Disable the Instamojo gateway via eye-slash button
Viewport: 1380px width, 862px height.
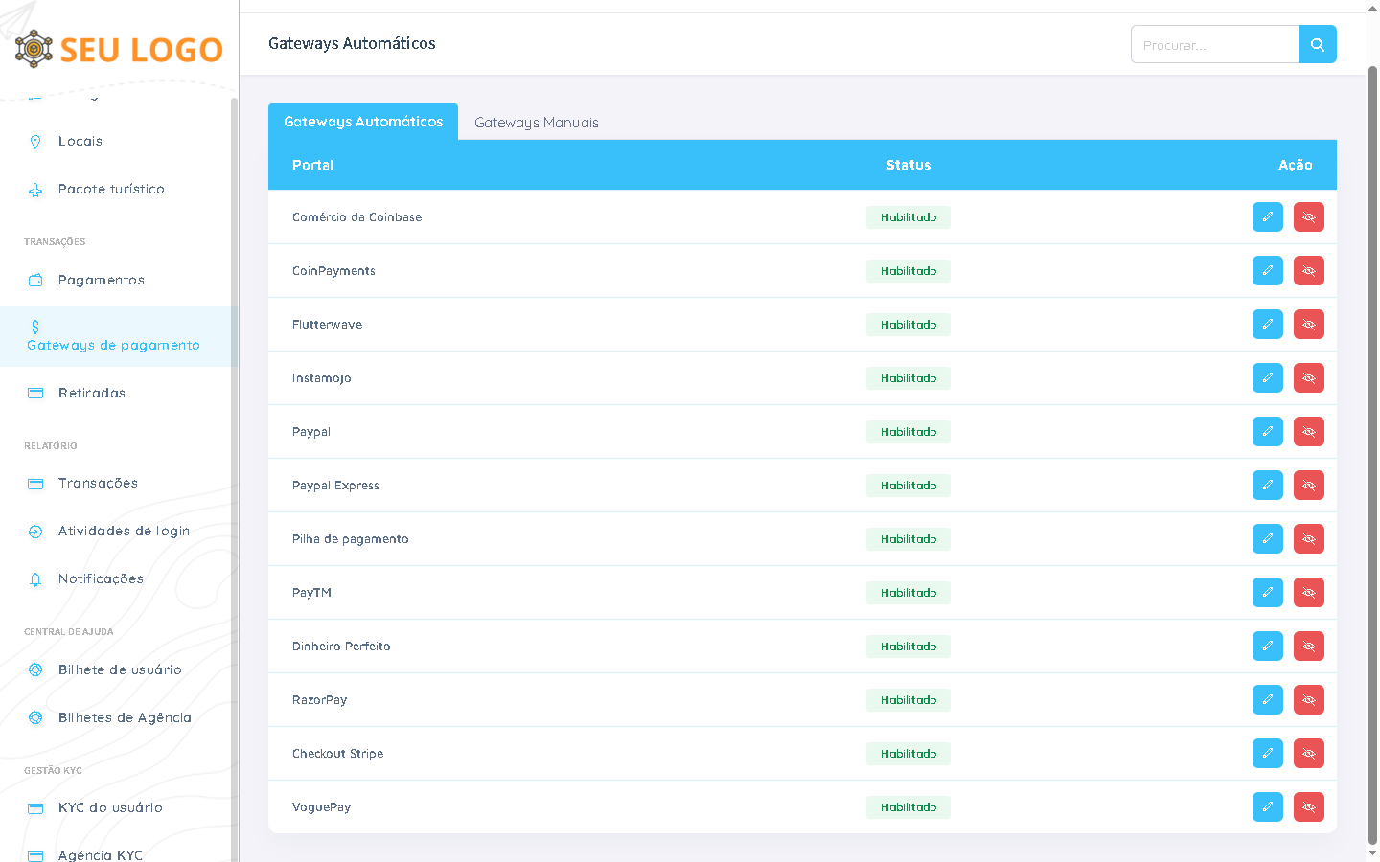point(1308,378)
